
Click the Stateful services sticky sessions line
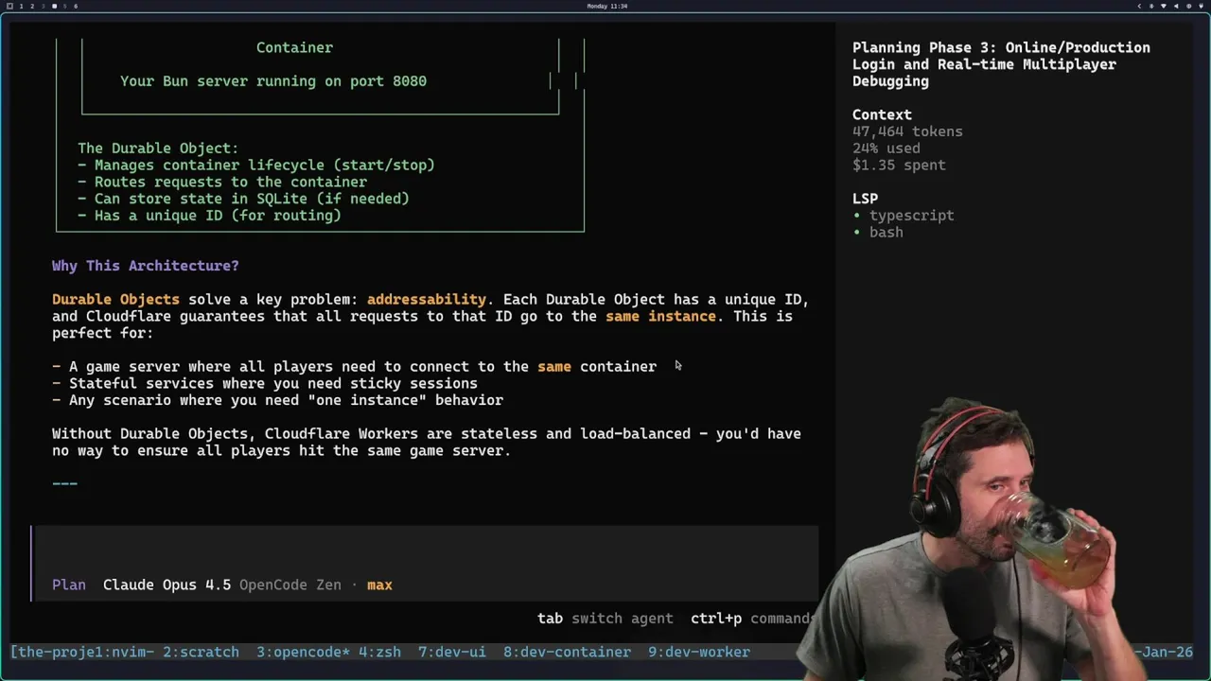pyautogui.click(x=265, y=383)
